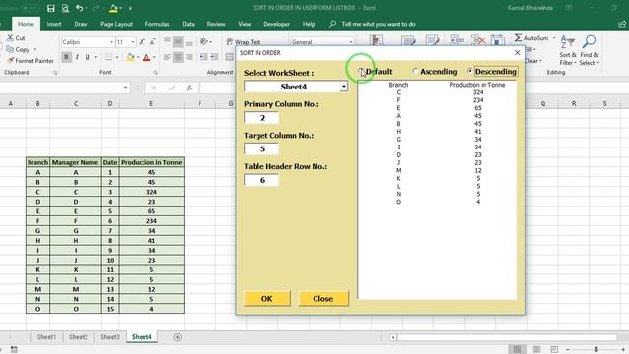629x354 pixels.
Task: Switch to Page Layout view in status bar
Action: click(536, 350)
